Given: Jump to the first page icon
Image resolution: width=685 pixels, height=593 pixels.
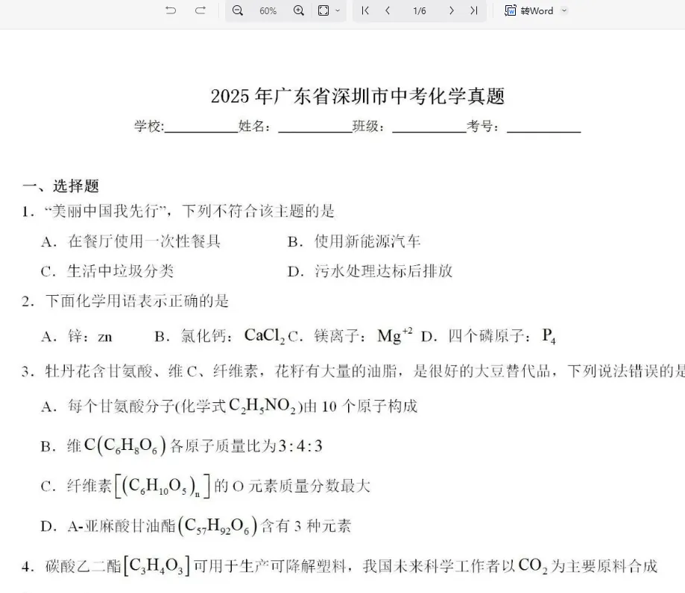Looking at the screenshot, I should (x=364, y=11).
